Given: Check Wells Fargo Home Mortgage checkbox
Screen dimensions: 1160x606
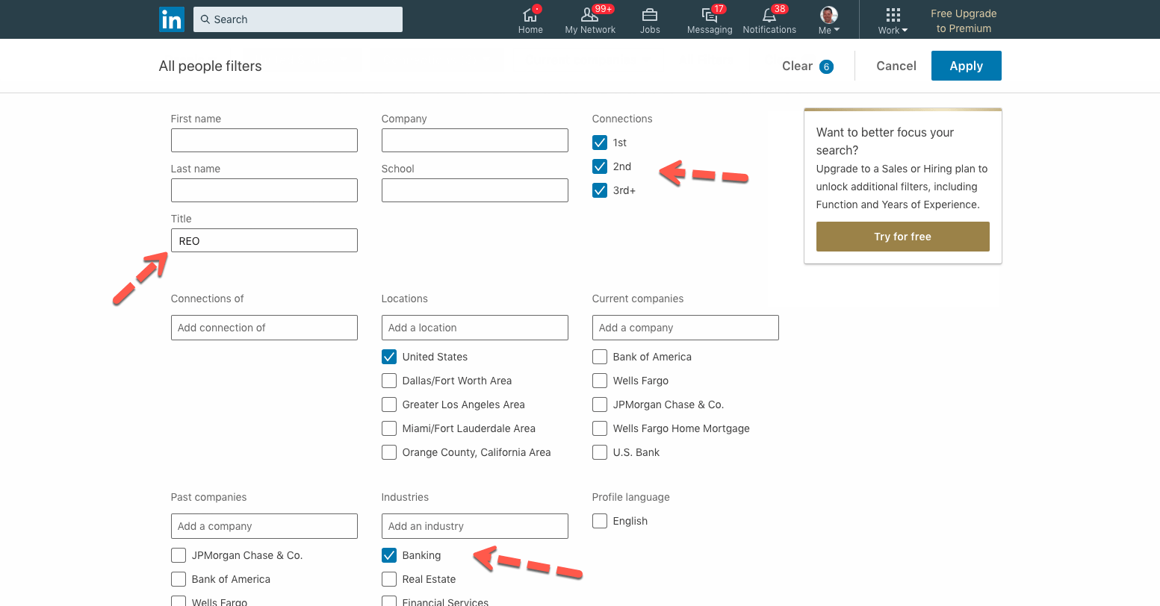Looking at the screenshot, I should tap(599, 428).
